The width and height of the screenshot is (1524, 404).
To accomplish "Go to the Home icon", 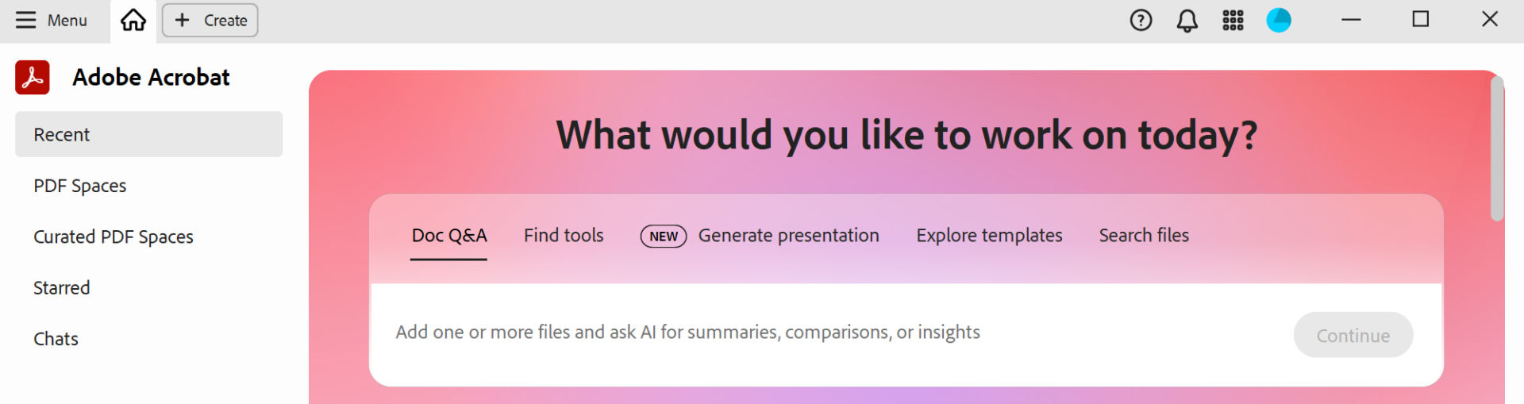I will (x=133, y=20).
